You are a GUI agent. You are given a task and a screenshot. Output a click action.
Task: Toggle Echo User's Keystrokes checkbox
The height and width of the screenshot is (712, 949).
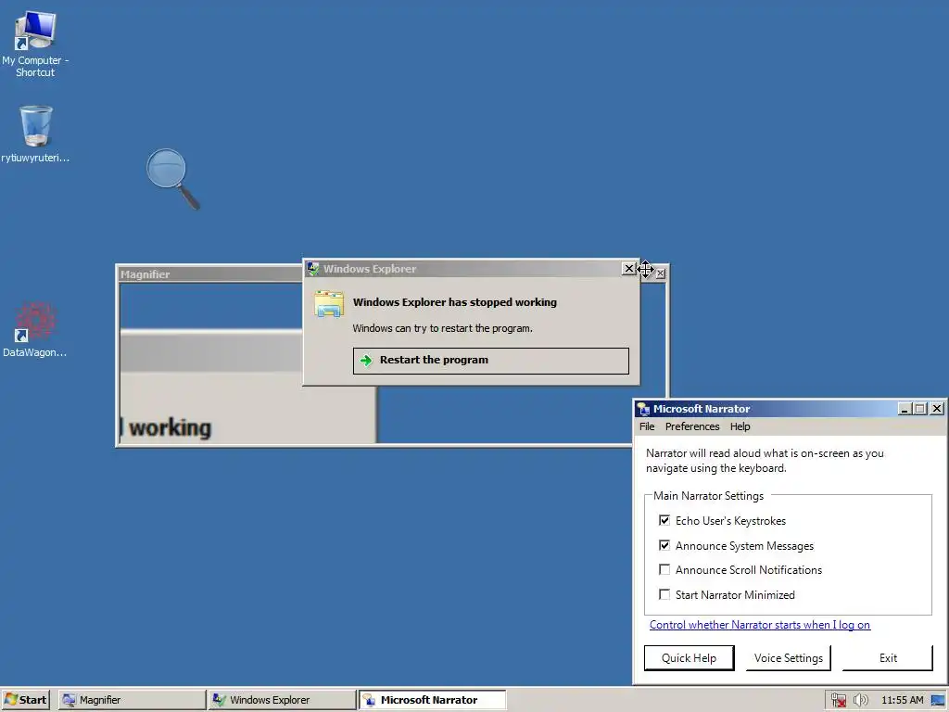click(x=664, y=521)
